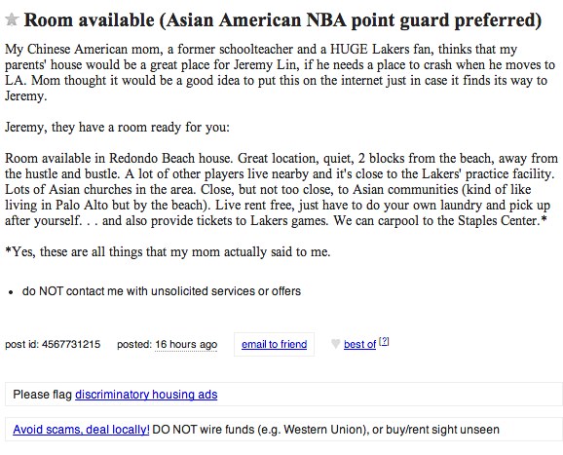Toggle the 16 hours ago timestamp

(186, 344)
